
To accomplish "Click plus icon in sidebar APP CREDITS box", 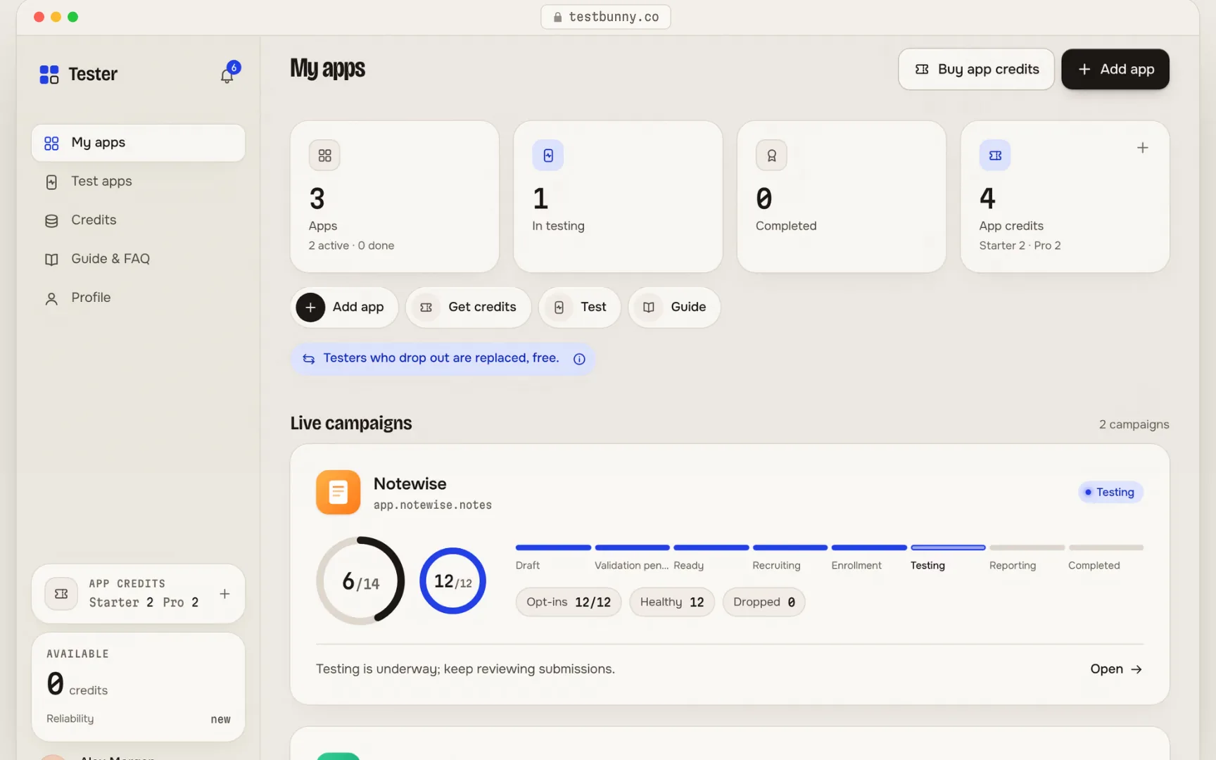I will coord(224,594).
